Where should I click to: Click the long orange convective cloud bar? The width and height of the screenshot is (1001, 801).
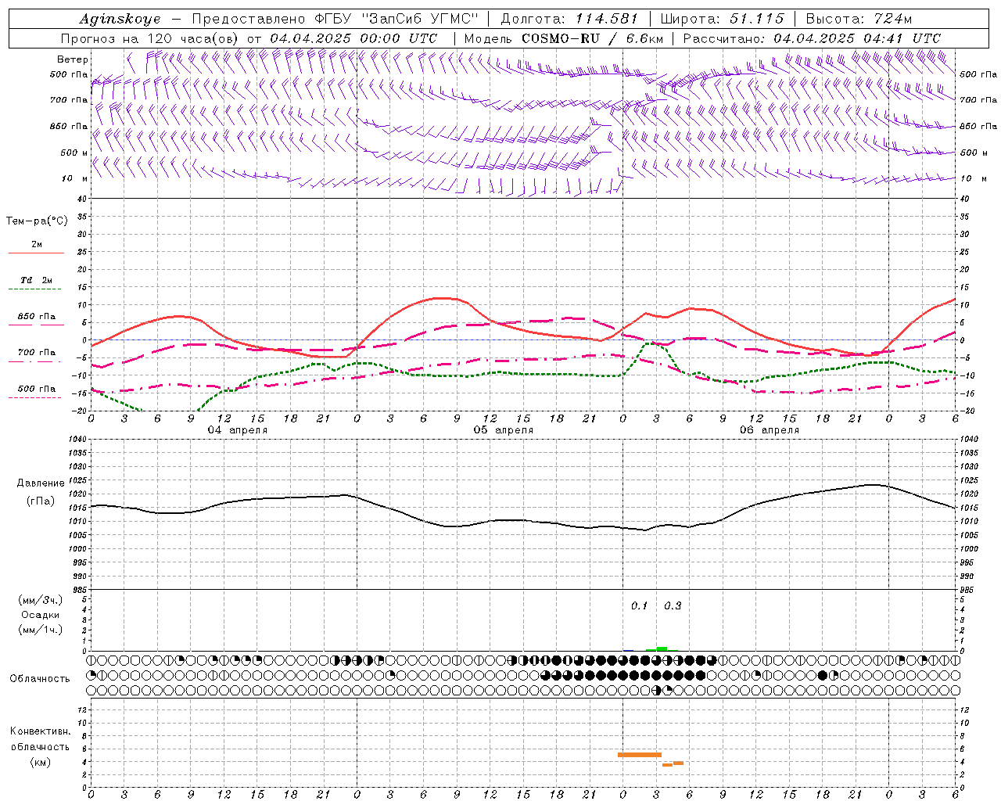[x=640, y=755]
